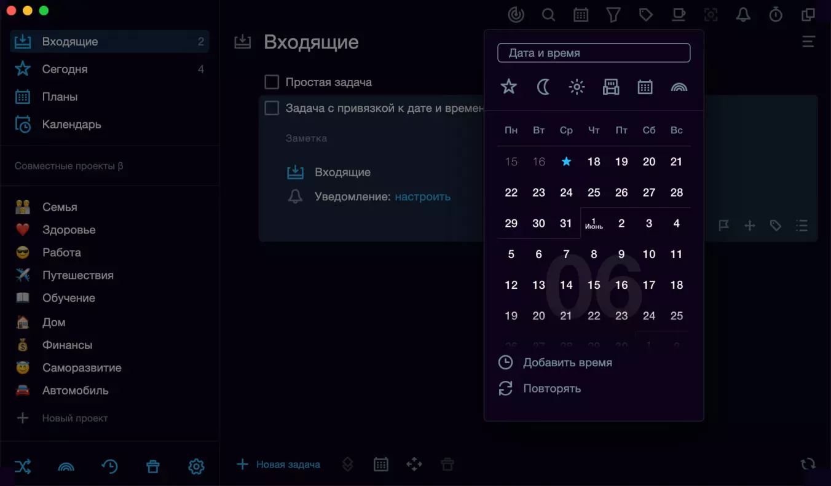831x486 pixels.
Task: Check the 'Простая задача' checkbox
Action: click(x=272, y=82)
